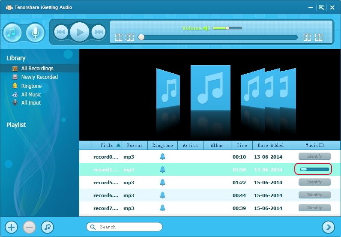341x237 pixels.
Task: Click the add (plus) button
Action: tap(12, 227)
